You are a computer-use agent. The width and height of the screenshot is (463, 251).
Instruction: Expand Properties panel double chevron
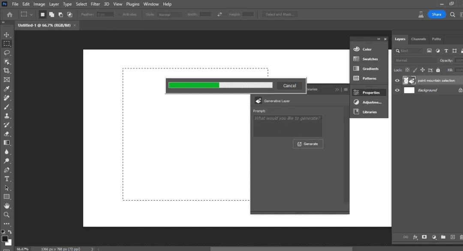point(337,89)
